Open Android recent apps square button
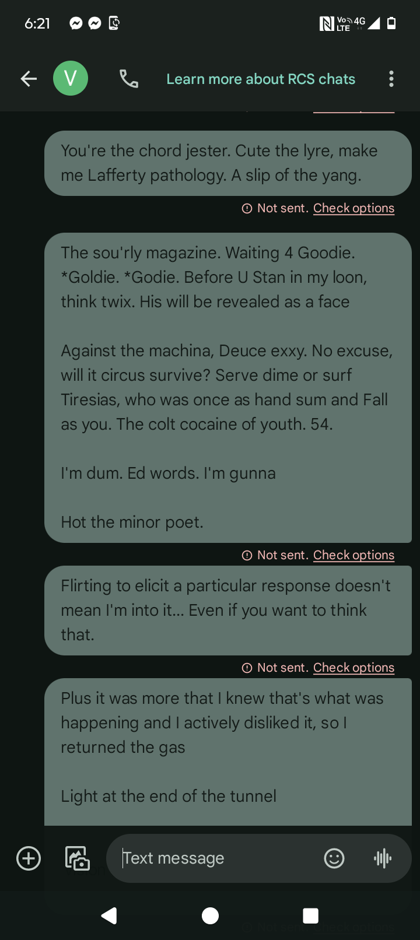The width and height of the screenshot is (420, 940). click(x=311, y=916)
